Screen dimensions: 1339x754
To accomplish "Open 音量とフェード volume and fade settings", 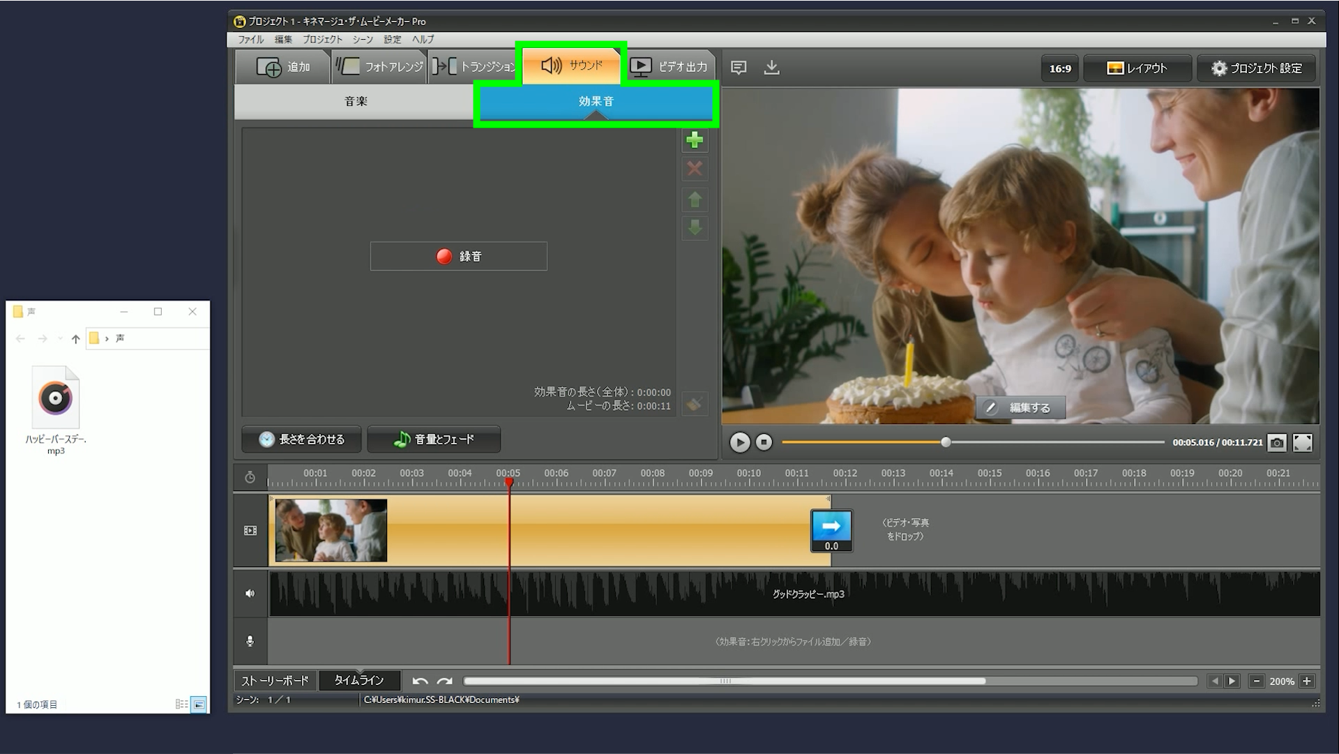I will click(434, 439).
